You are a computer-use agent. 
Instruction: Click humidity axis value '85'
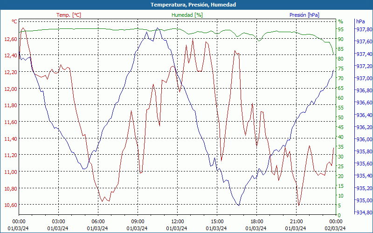[x=341, y=49]
